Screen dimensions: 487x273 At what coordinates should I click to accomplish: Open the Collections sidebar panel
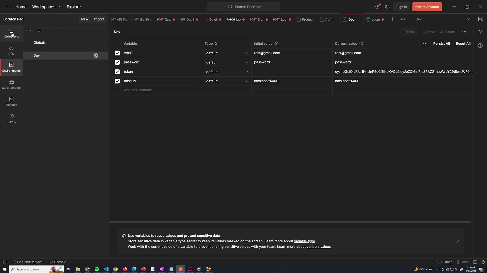coord(11,33)
